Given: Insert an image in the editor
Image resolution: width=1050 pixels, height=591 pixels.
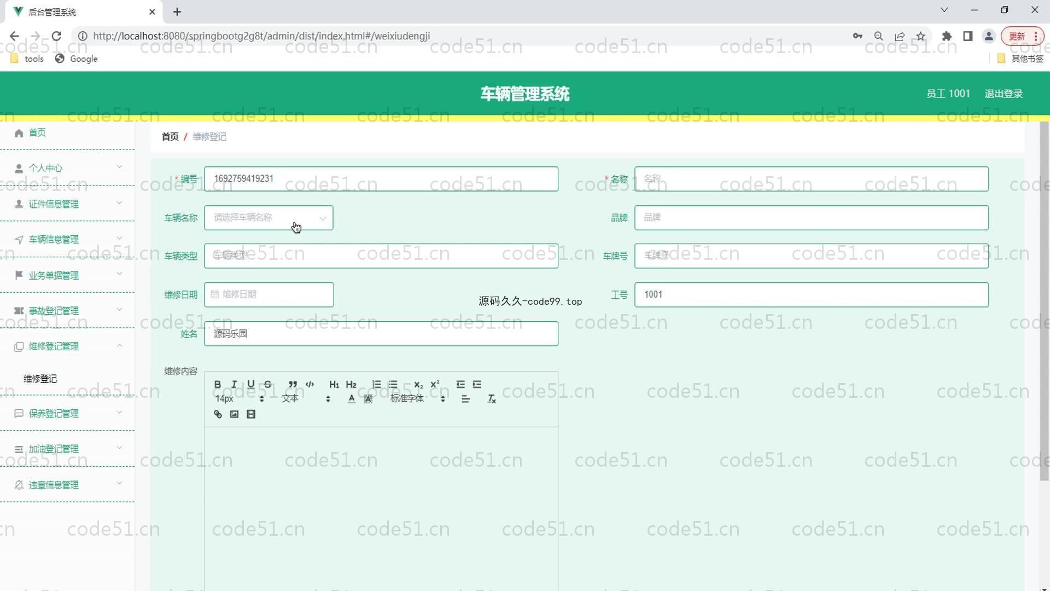Looking at the screenshot, I should coord(234,414).
